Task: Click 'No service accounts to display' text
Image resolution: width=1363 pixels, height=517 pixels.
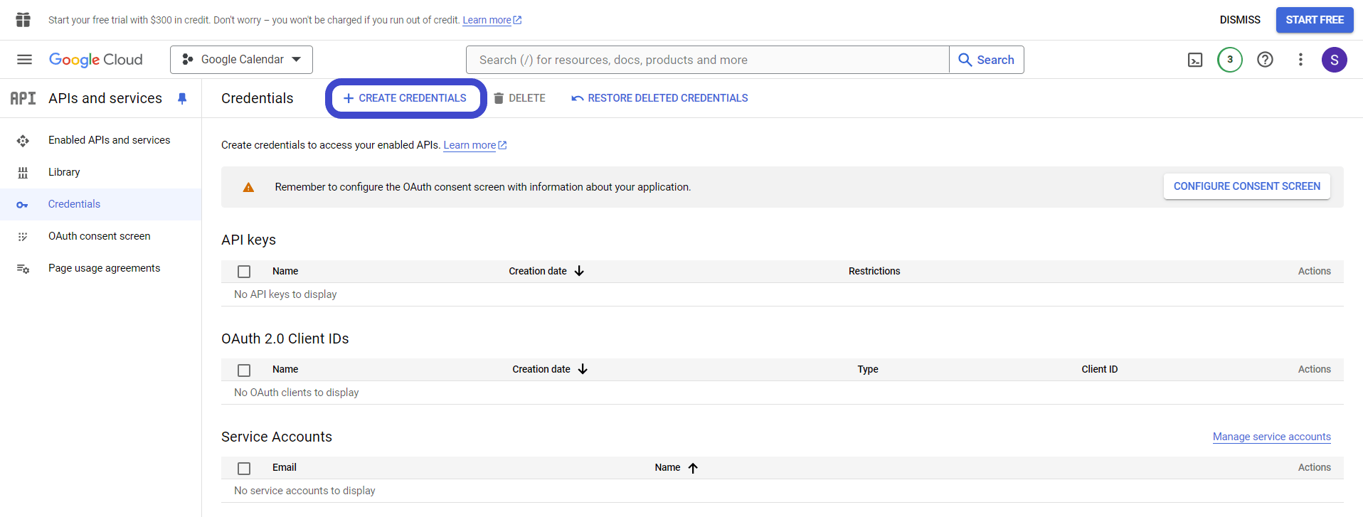Action: [x=304, y=491]
